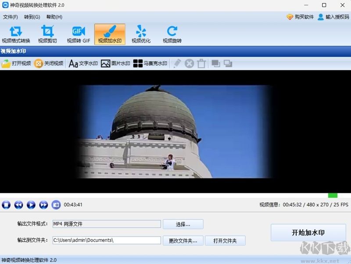
Task: Click the send-to-back layer icon
Action: 228,64
